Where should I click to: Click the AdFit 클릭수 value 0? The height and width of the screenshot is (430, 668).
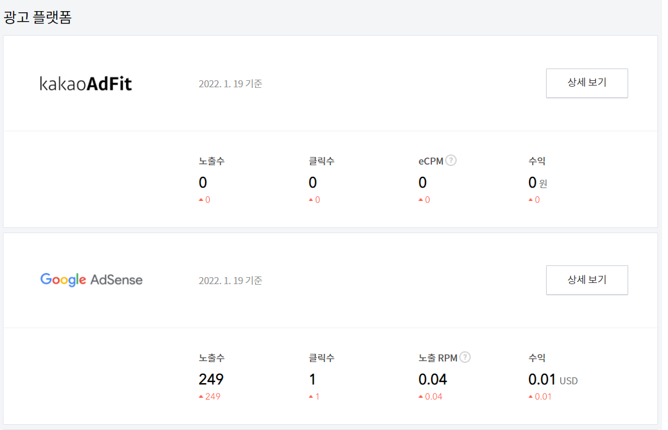tap(312, 183)
